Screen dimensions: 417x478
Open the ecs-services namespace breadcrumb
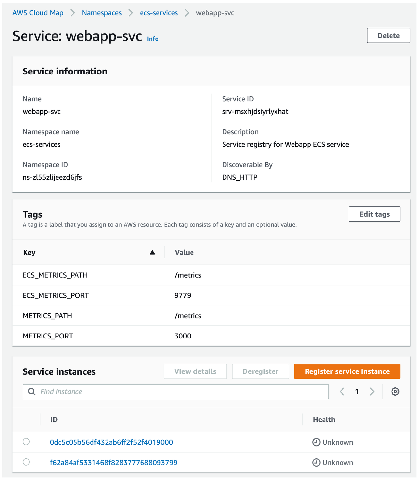159,13
